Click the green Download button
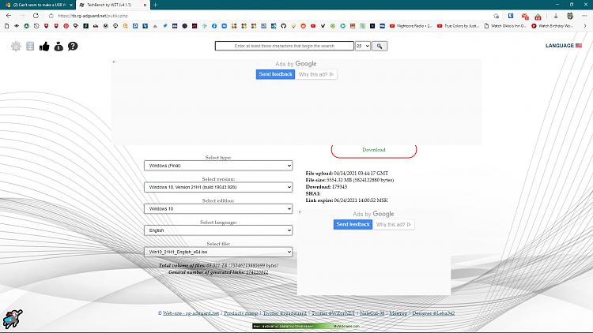Image resolution: width=593 pixels, height=333 pixels. point(374,150)
